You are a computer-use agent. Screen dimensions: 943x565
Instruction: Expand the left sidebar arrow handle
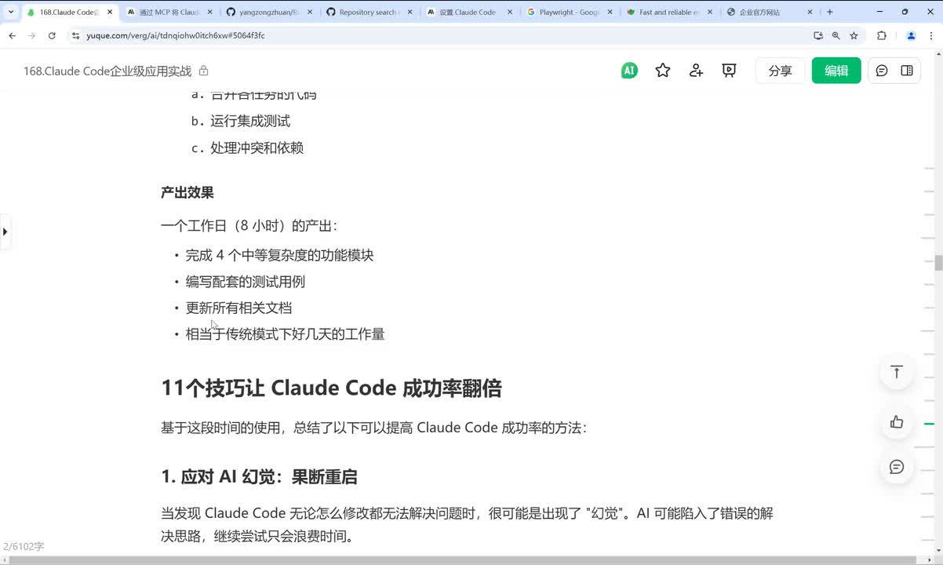(x=5, y=231)
